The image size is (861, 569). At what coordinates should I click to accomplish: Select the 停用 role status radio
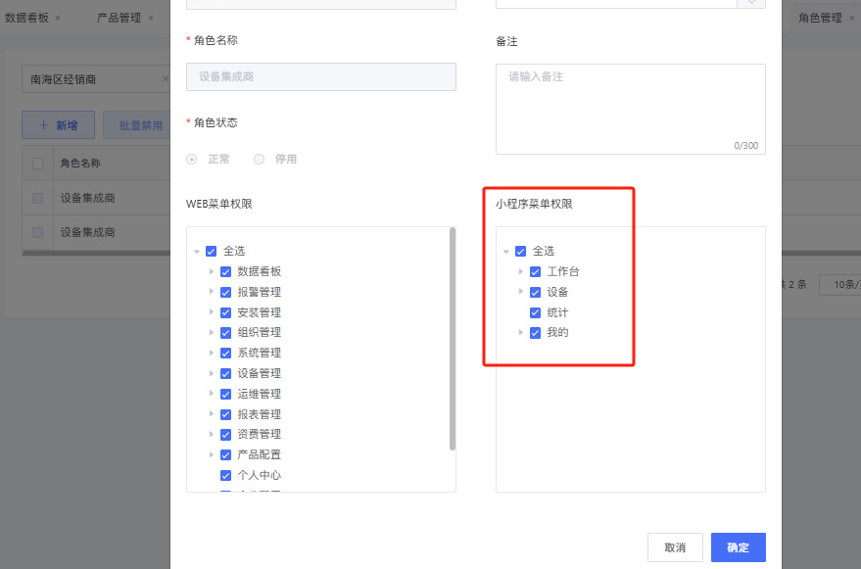(260, 159)
